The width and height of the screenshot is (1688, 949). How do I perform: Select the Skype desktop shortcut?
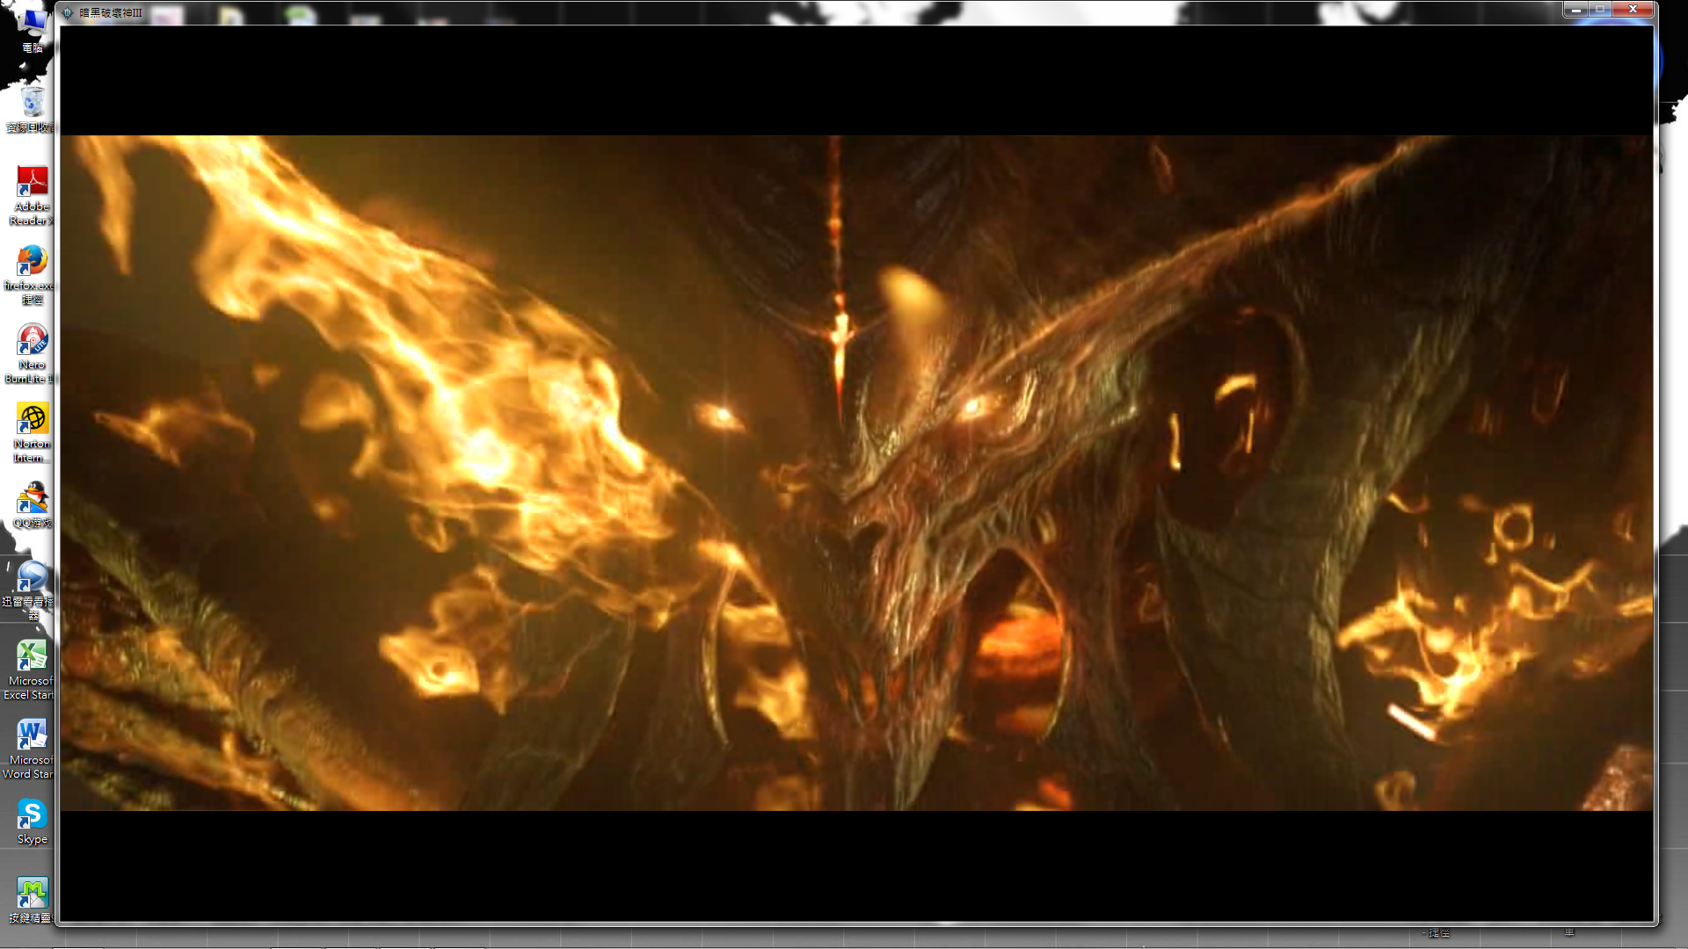pyautogui.click(x=33, y=815)
